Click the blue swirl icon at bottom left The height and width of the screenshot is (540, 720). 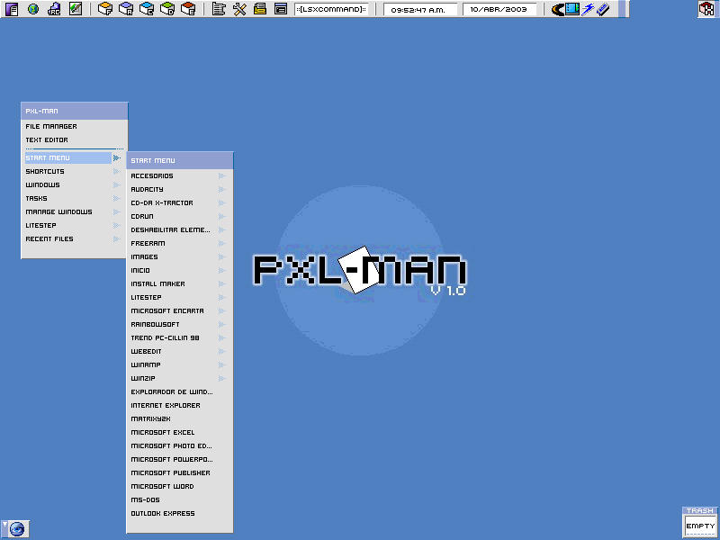17,529
